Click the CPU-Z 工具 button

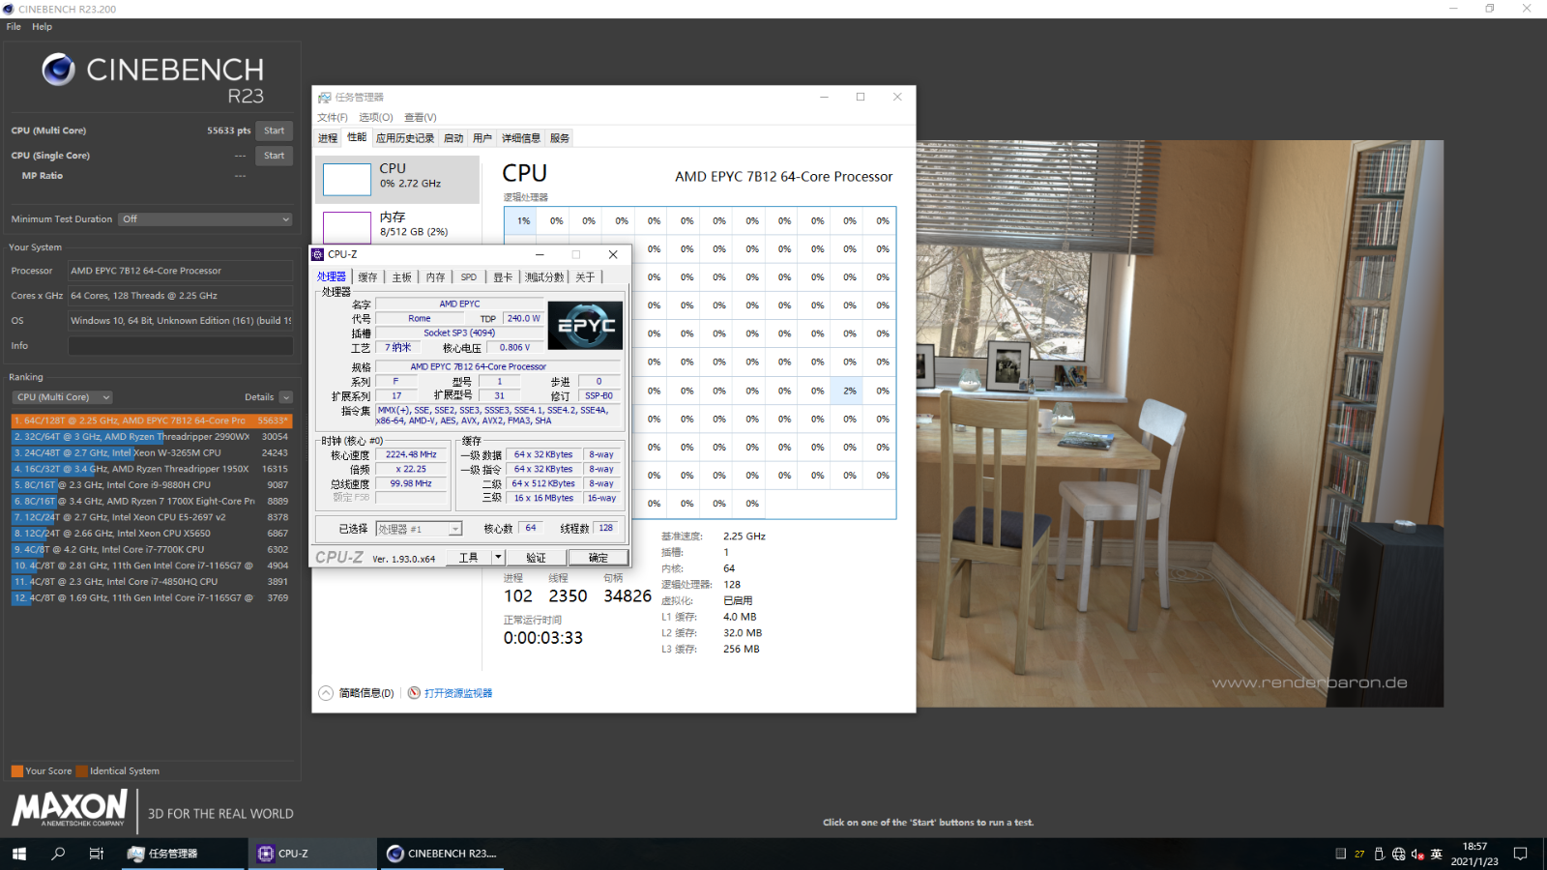[469, 558]
